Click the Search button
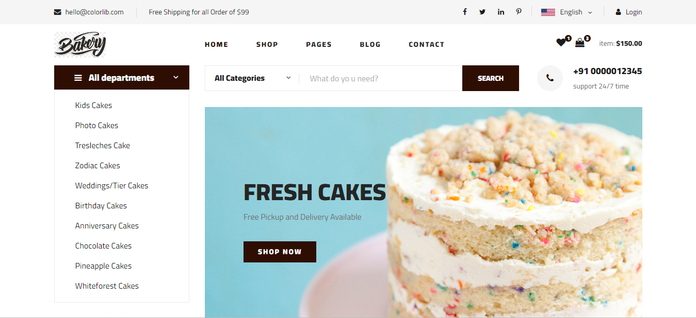696x318 pixels. (491, 78)
